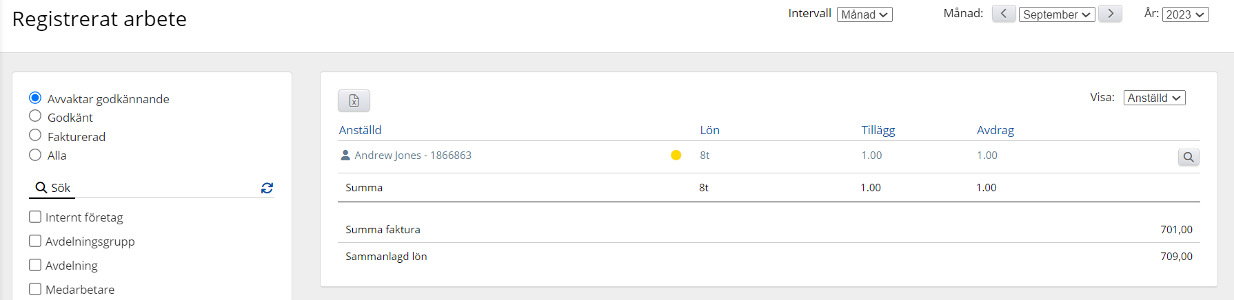Expand the 2023 year dropdown

pyautogui.click(x=1186, y=14)
